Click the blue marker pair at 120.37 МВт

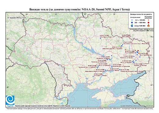tap(122, 46)
